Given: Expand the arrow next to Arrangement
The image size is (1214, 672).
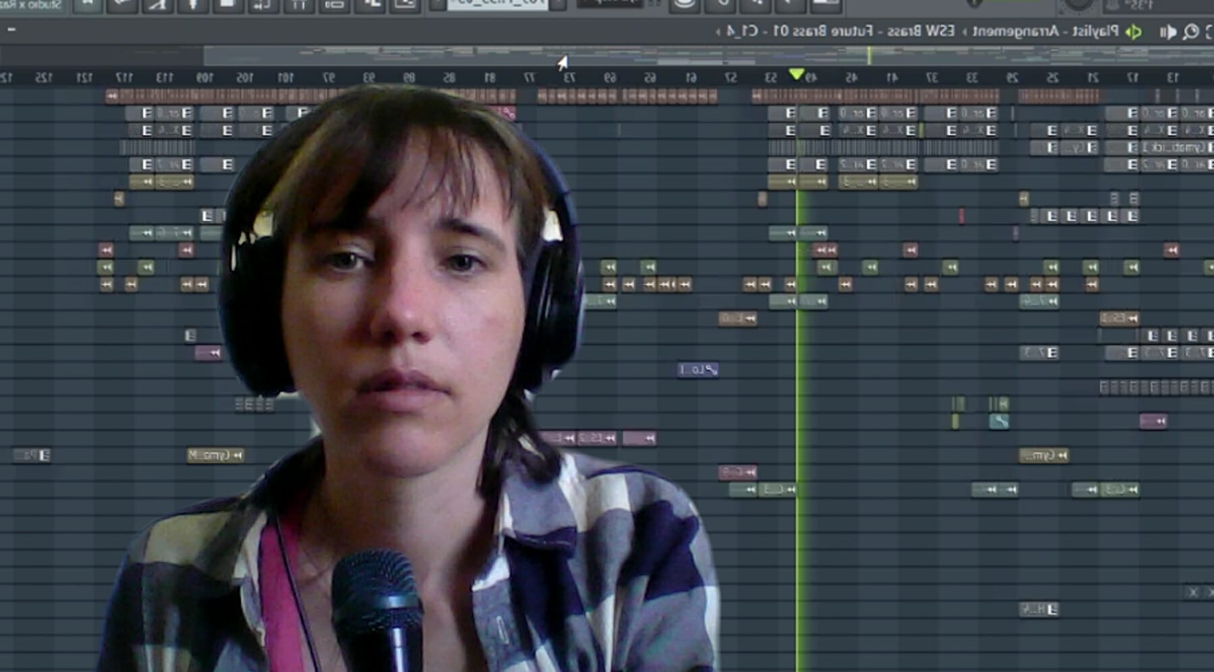Looking at the screenshot, I should pos(964,32).
